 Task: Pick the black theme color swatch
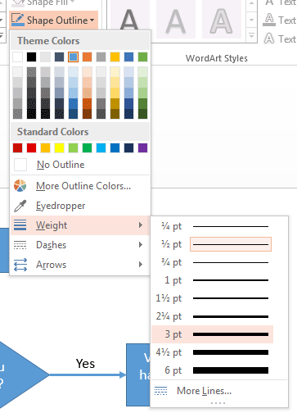[x=31, y=57]
